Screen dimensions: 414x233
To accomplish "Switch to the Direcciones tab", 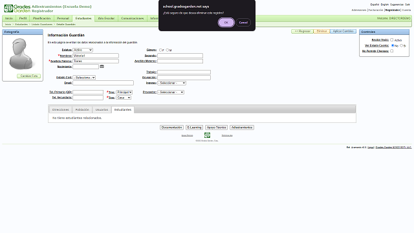I will coord(60,109).
